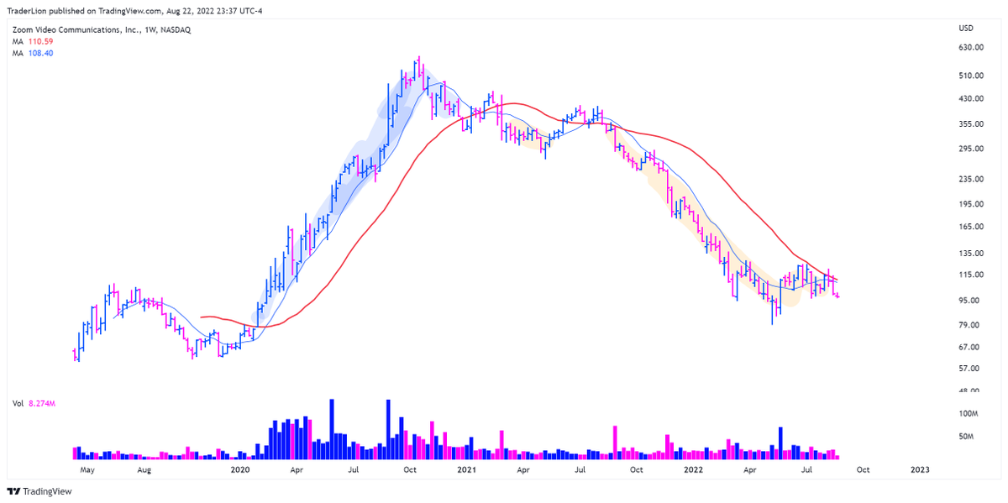Select the Zoom Video Communications symbol title
This screenshot has width=1008, height=503.
point(101,29)
